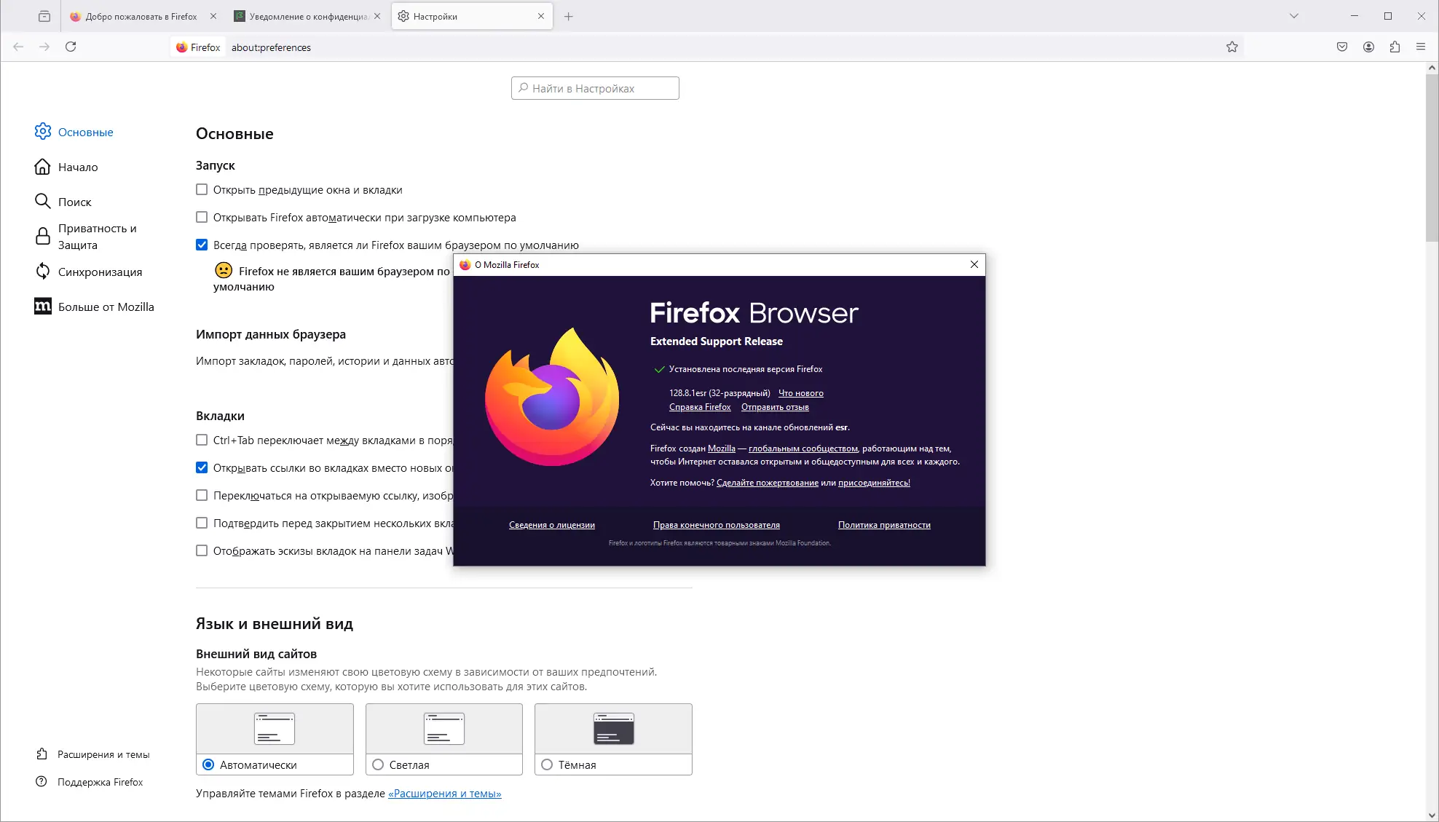
Task: Uncheck "Всегда проверять" default browser checkbox
Action: click(202, 245)
